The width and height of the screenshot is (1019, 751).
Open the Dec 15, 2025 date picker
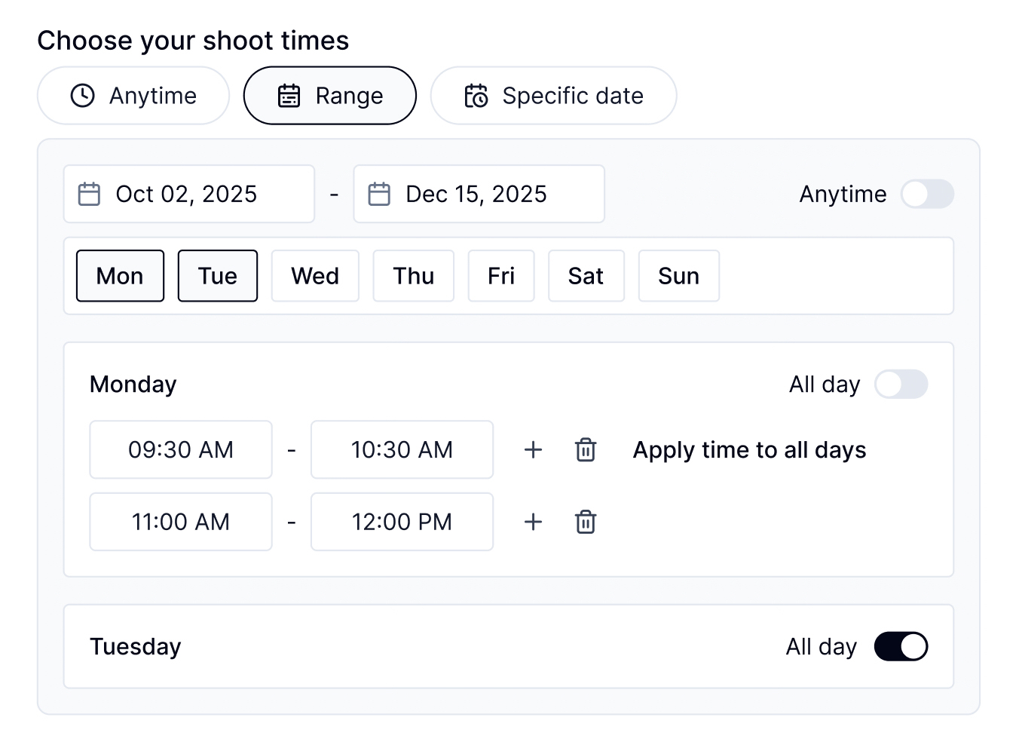pos(479,195)
